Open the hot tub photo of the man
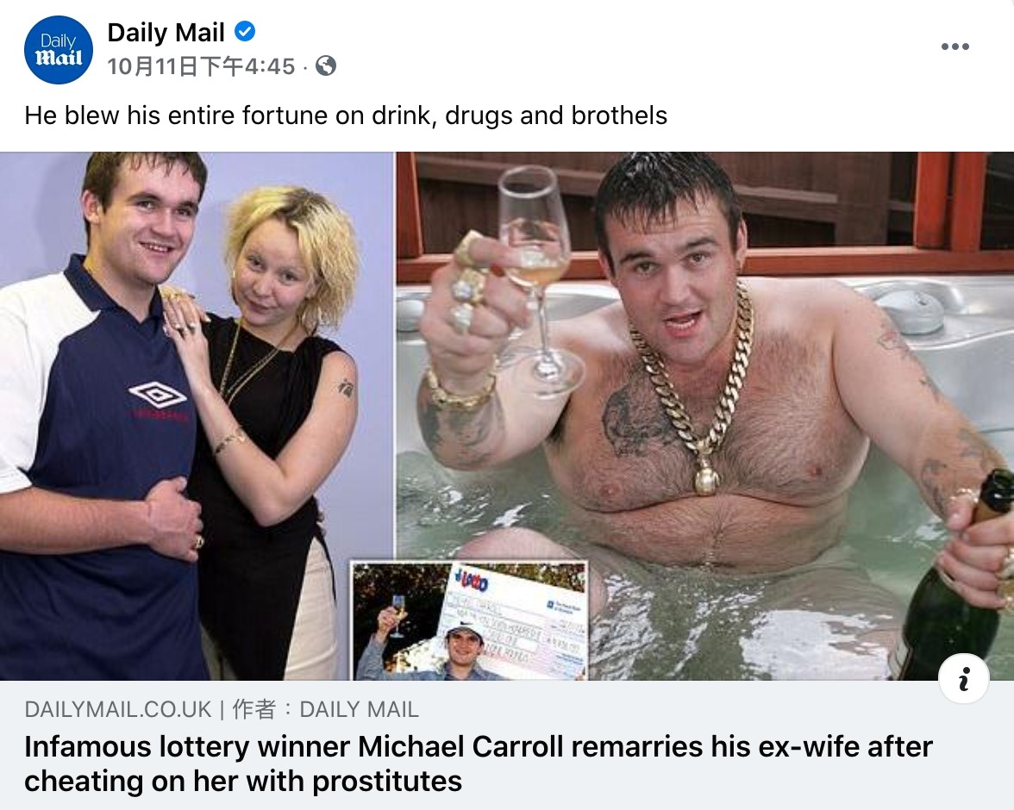Image resolution: width=1014 pixels, height=810 pixels. 705,415
